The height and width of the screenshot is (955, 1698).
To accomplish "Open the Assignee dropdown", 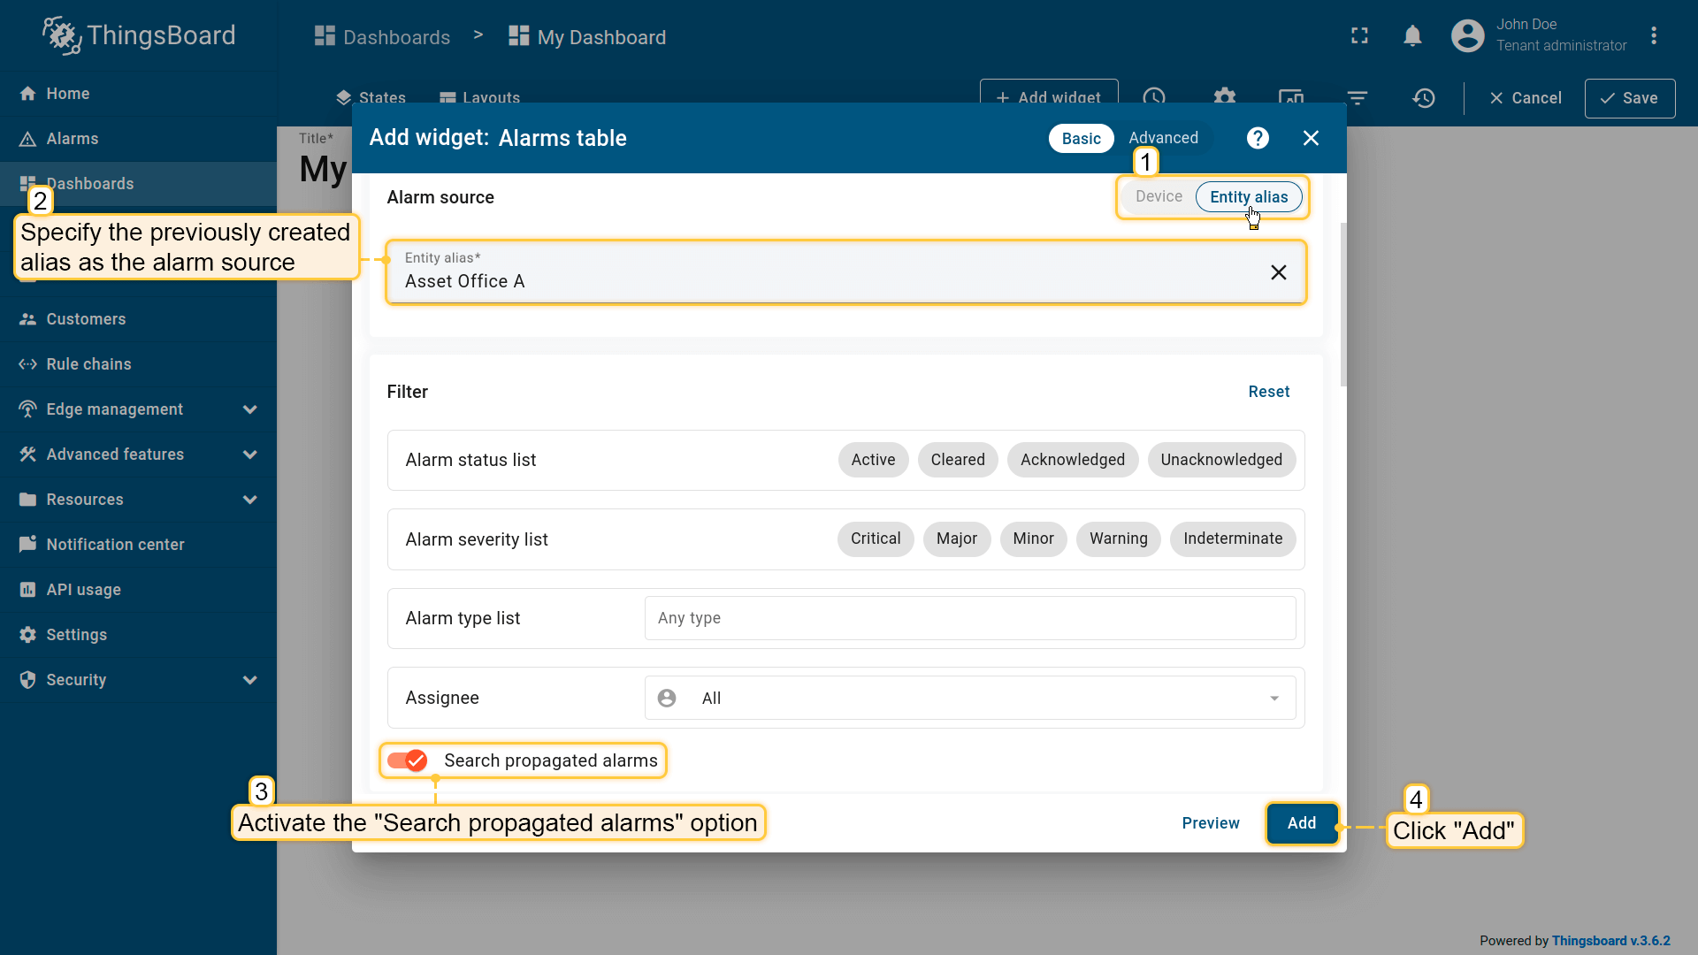I will click(970, 698).
